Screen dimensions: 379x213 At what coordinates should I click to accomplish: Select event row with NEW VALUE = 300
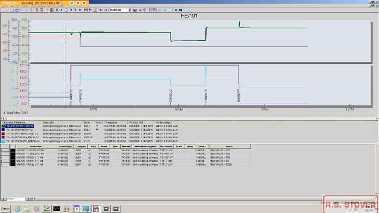click(x=126, y=150)
